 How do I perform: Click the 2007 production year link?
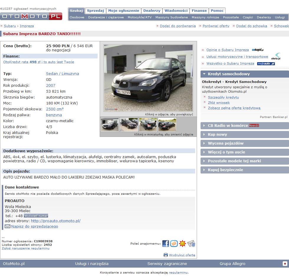tap(51, 85)
